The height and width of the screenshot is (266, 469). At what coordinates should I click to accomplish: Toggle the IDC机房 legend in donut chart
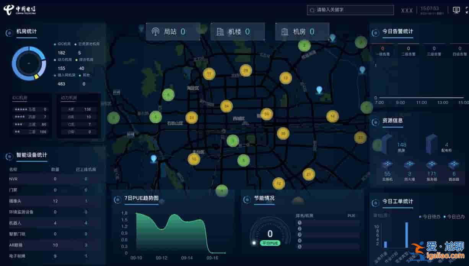[63, 44]
